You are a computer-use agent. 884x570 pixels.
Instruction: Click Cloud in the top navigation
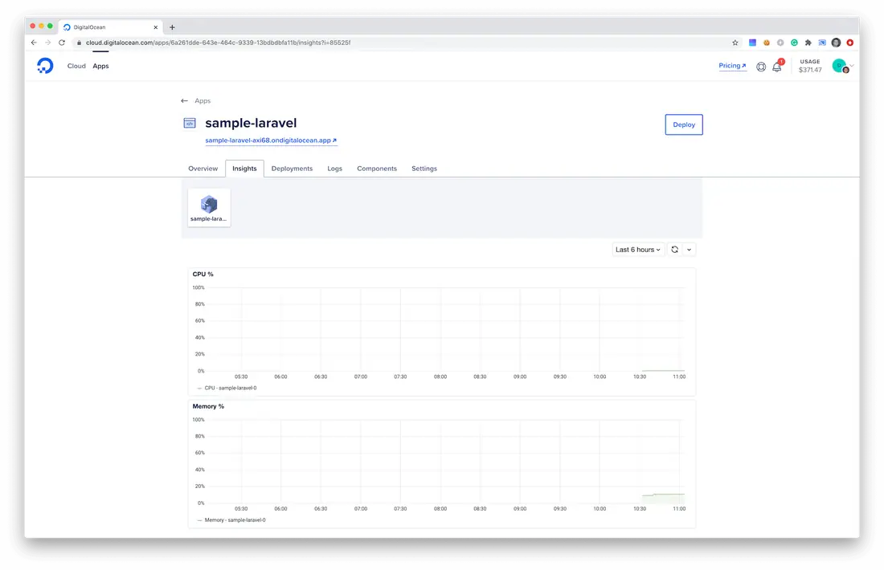tap(76, 66)
